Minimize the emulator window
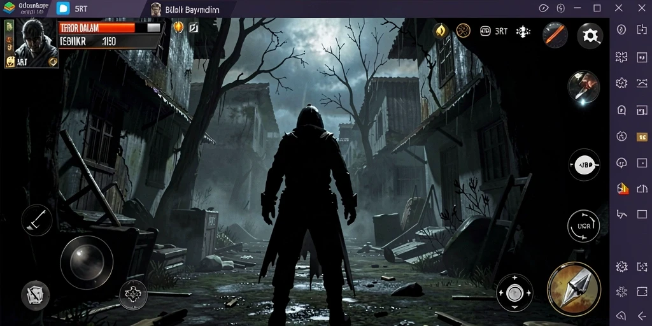Image resolution: width=652 pixels, height=326 pixels. (577, 8)
